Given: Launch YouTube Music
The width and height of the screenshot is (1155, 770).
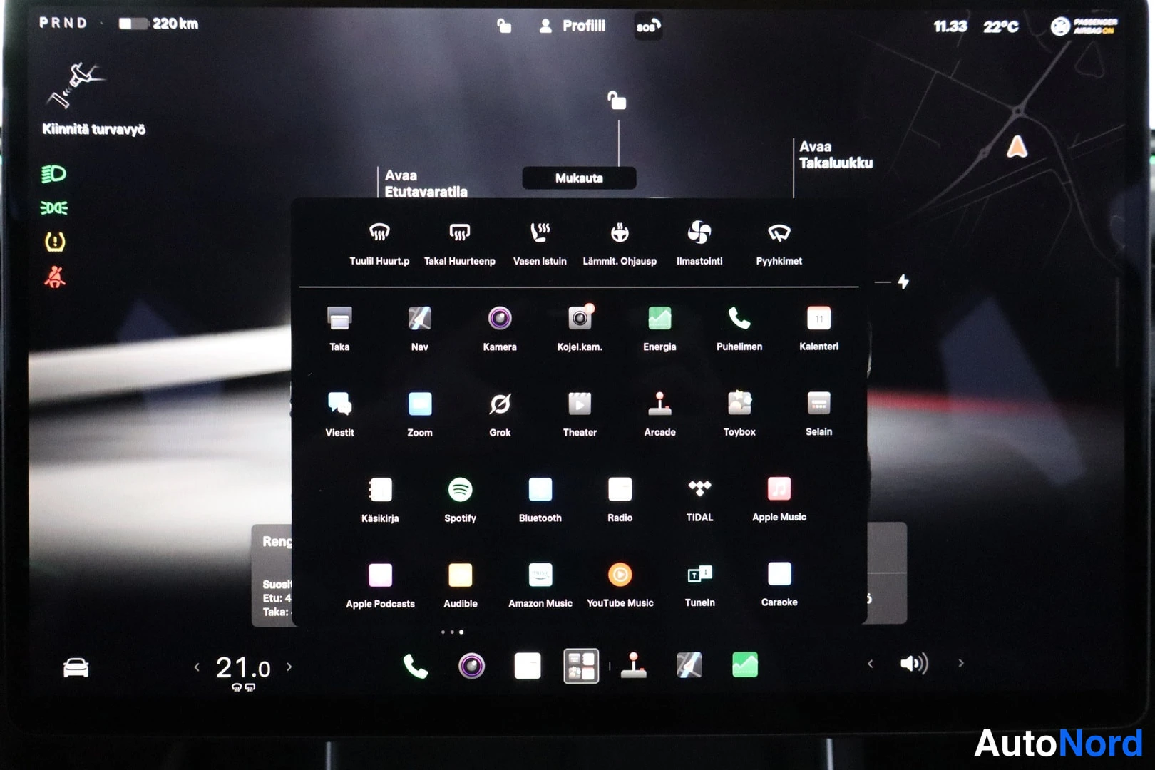Looking at the screenshot, I should [x=620, y=584].
